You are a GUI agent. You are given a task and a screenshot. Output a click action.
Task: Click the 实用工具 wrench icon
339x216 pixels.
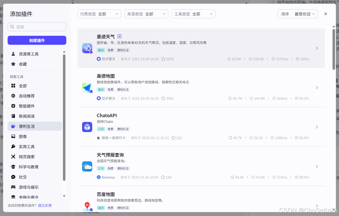coord(13,147)
